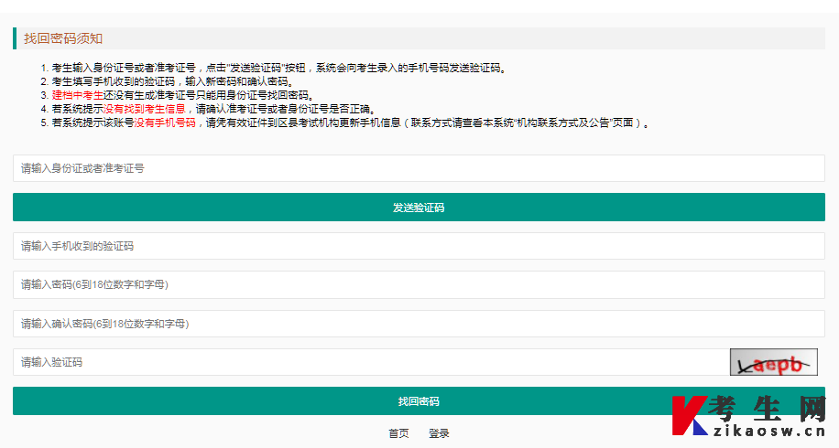This screenshot has height=448, width=839.
Task: Click the red text 没有手机号码
Action: coord(165,123)
